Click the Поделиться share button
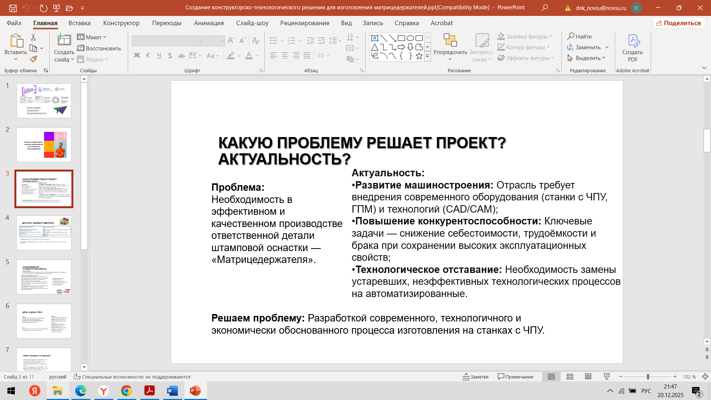711x400 pixels. [678, 23]
